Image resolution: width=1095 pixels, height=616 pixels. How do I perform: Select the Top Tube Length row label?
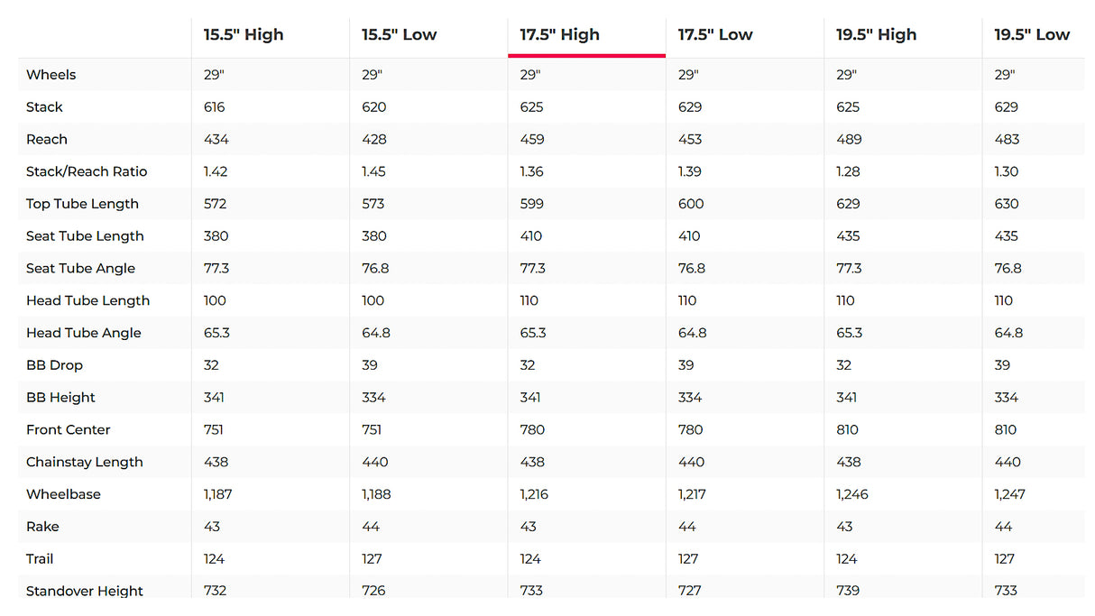point(82,204)
